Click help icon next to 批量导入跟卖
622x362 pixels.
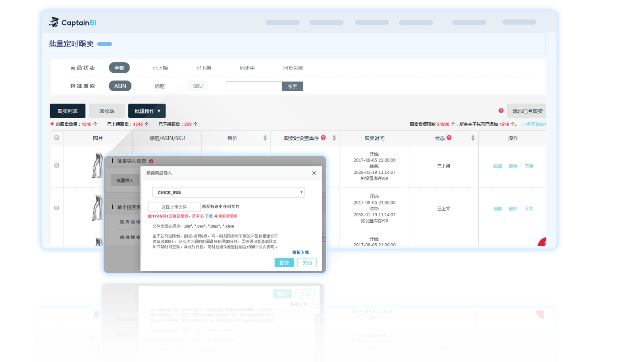151,161
